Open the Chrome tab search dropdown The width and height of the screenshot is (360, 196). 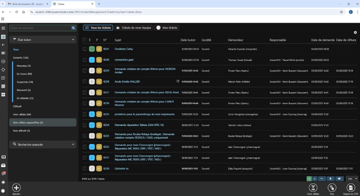tap(3, 4)
